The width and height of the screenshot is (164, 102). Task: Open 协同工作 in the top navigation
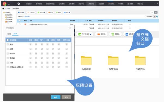click(29, 4)
